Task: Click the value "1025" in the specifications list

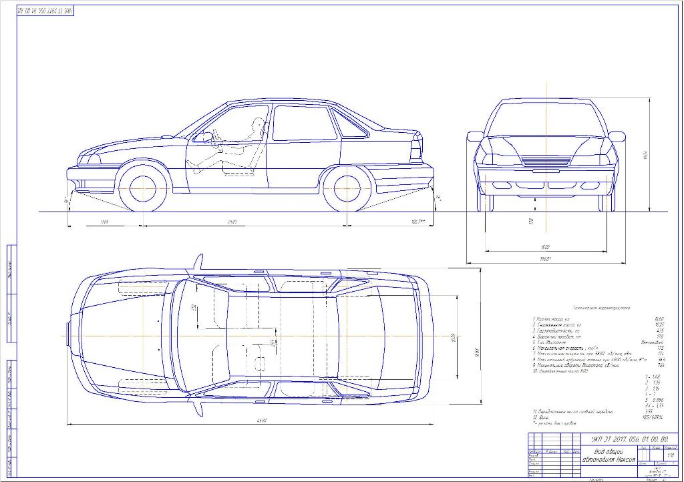Action: click(659, 325)
